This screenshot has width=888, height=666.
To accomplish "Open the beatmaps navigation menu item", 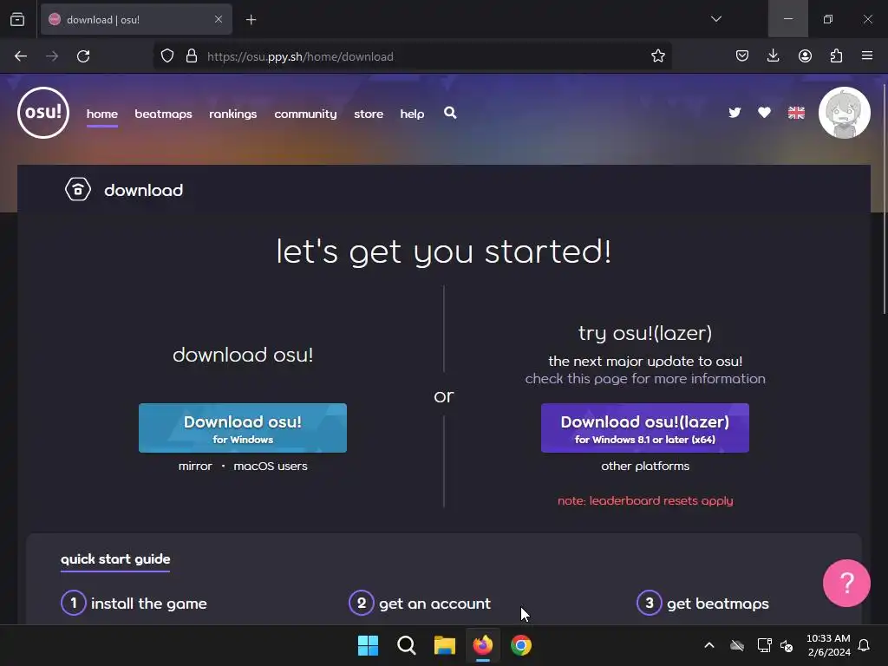I will click(x=163, y=114).
